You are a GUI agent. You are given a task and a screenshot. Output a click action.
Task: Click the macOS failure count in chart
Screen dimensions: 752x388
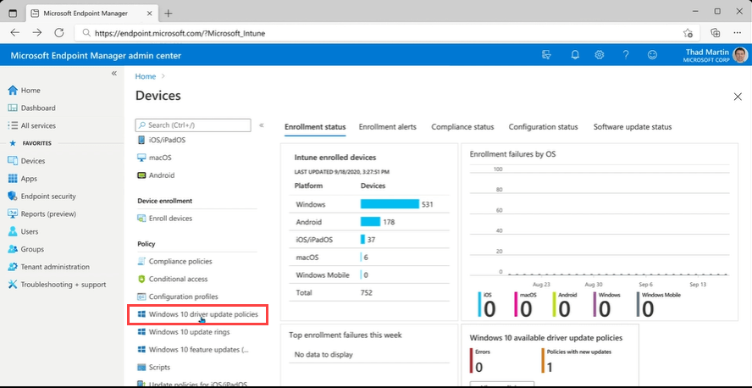click(526, 309)
